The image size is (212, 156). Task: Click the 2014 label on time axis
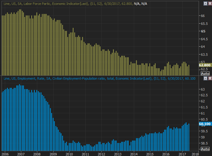[x=134, y=154]
